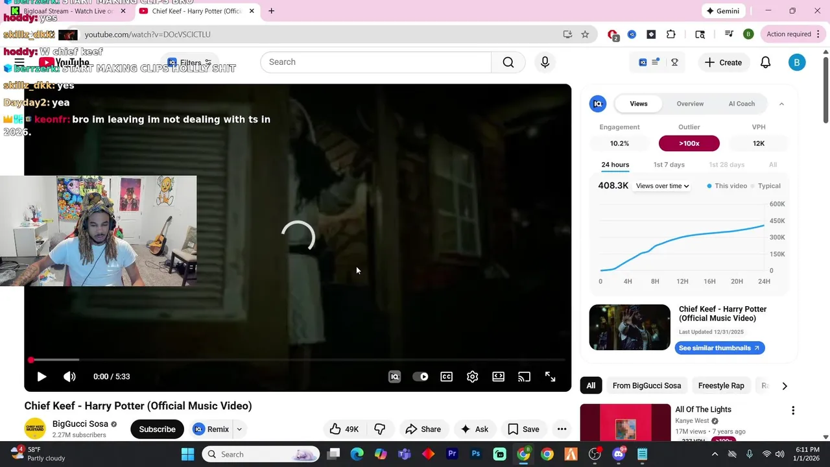The width and height of the screenshot is (830, 467).
Task: Click the vidIQ icon in player controls
Action: point(394,376)
